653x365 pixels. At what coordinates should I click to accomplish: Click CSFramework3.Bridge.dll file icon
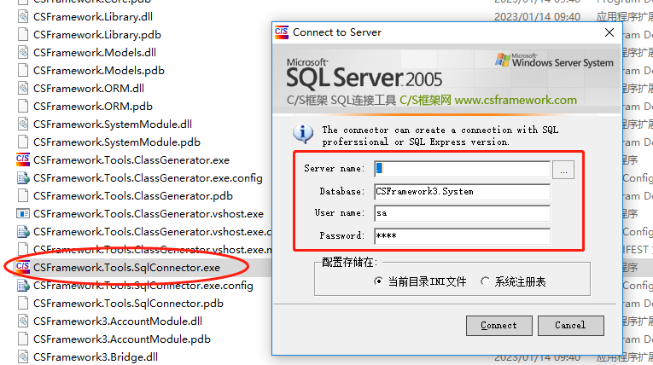click(23, 356)
